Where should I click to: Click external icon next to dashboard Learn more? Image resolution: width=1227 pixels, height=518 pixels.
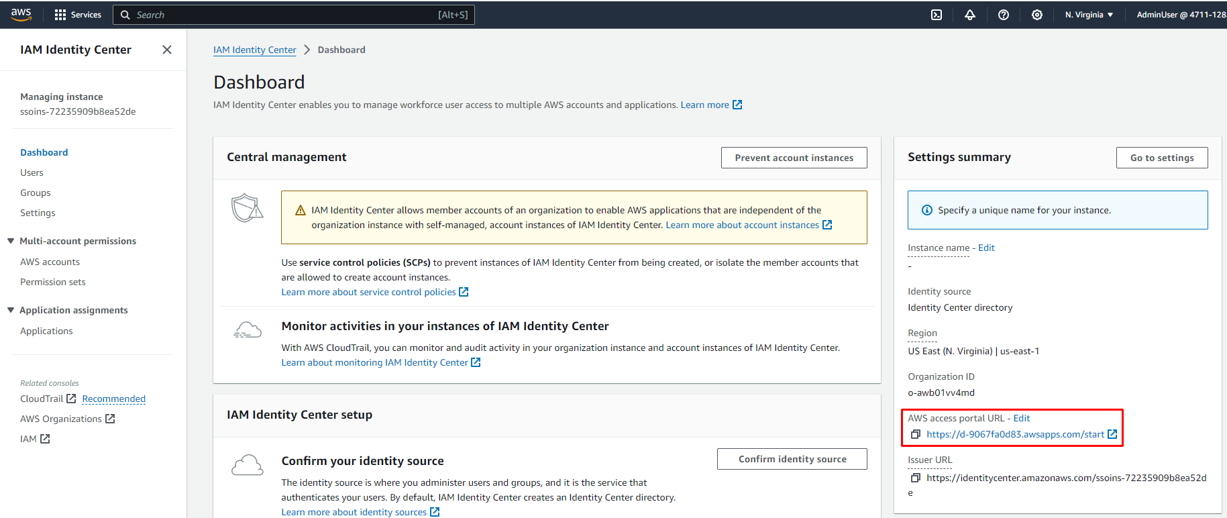pos(737,105)
